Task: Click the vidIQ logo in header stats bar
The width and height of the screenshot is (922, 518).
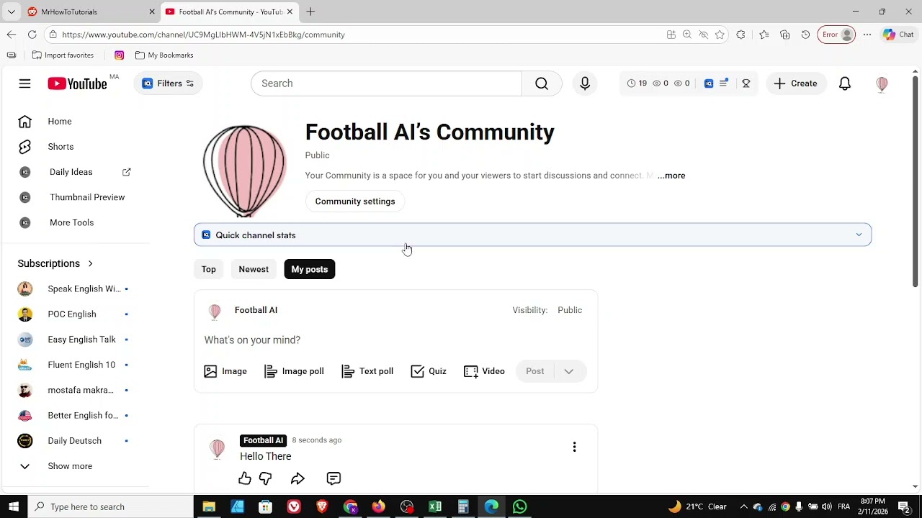Action: pos(709,83)
